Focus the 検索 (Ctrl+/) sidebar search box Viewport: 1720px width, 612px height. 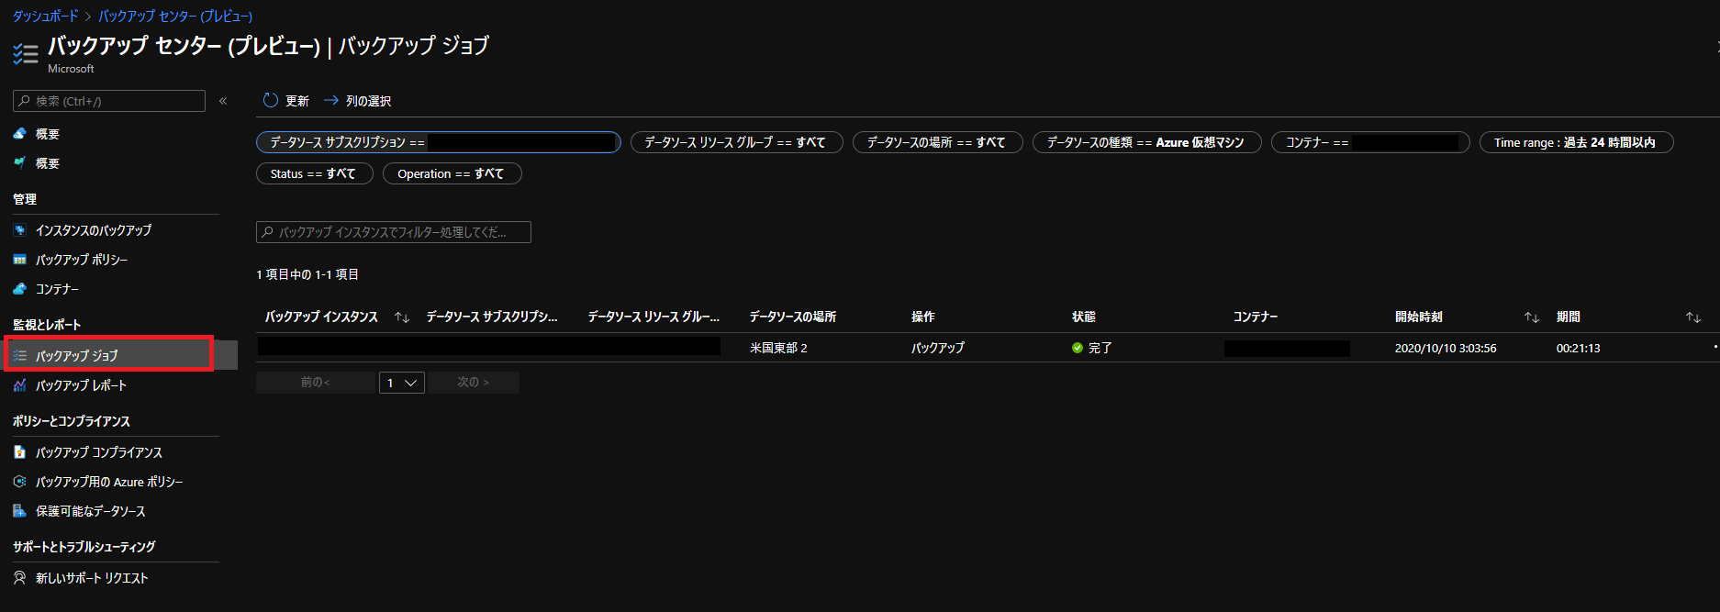[109, 101]
